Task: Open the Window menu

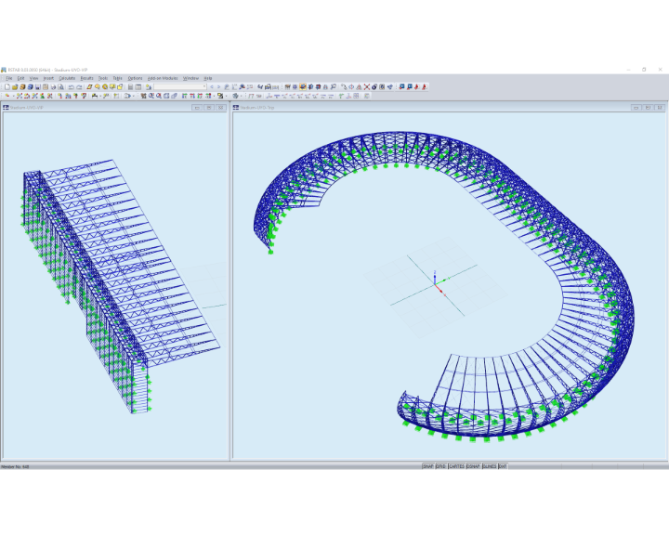Action: pyautogui.click(x=190, y=78)
